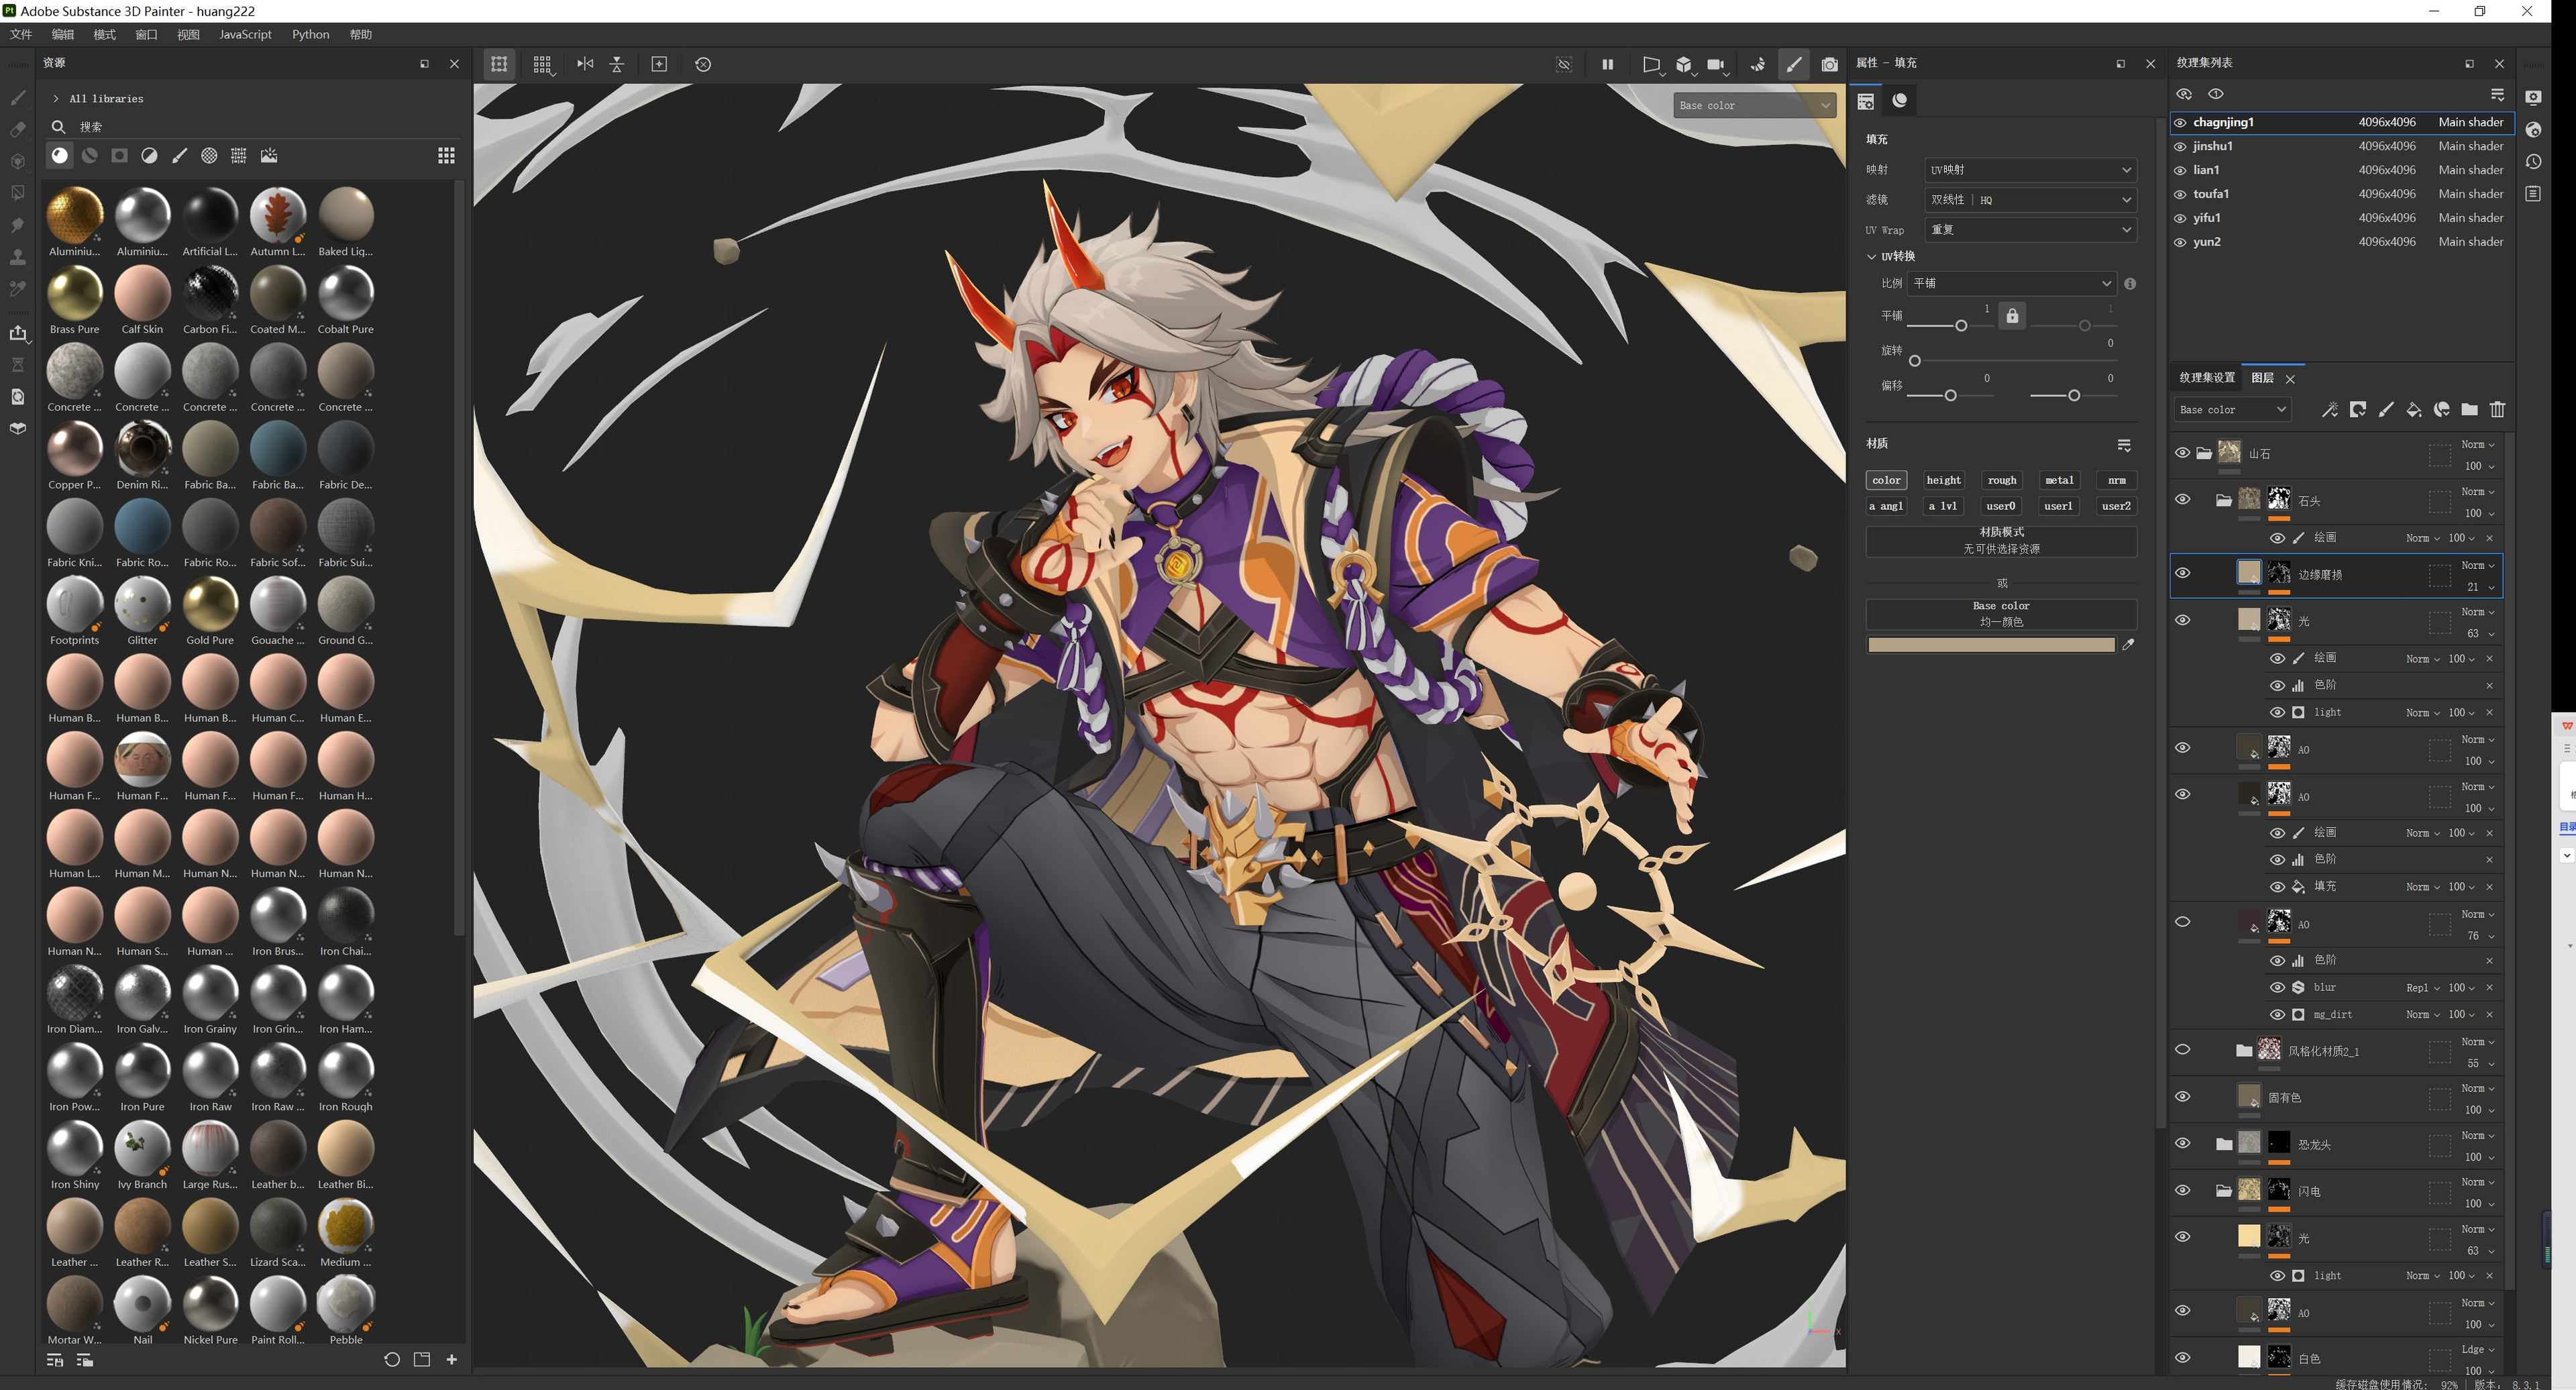Open layers panel Base color channel dropdown
The height and width of the screenshot is (1390, 2576).
pos(2232,409)
